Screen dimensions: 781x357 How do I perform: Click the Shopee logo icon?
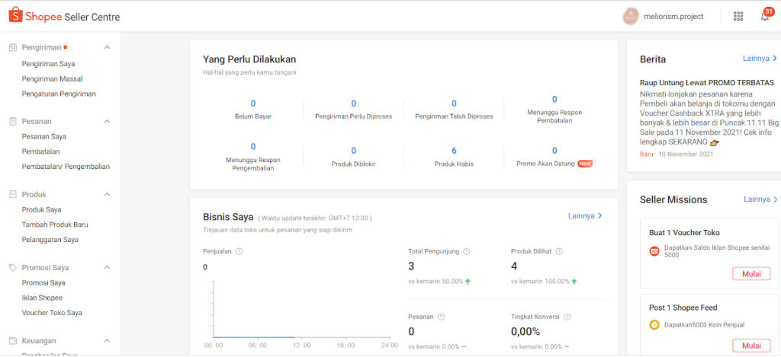click(x=15, y=15)
